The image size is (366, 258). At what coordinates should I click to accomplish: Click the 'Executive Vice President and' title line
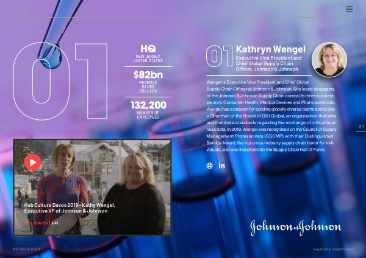click(x=268, y=58)
